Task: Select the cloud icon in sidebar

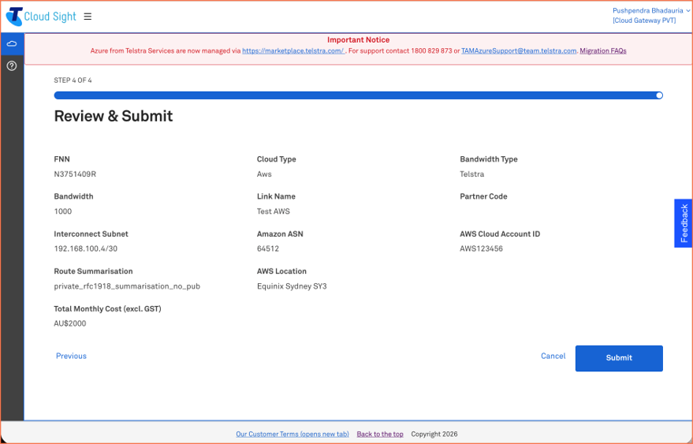Action: 12,44
